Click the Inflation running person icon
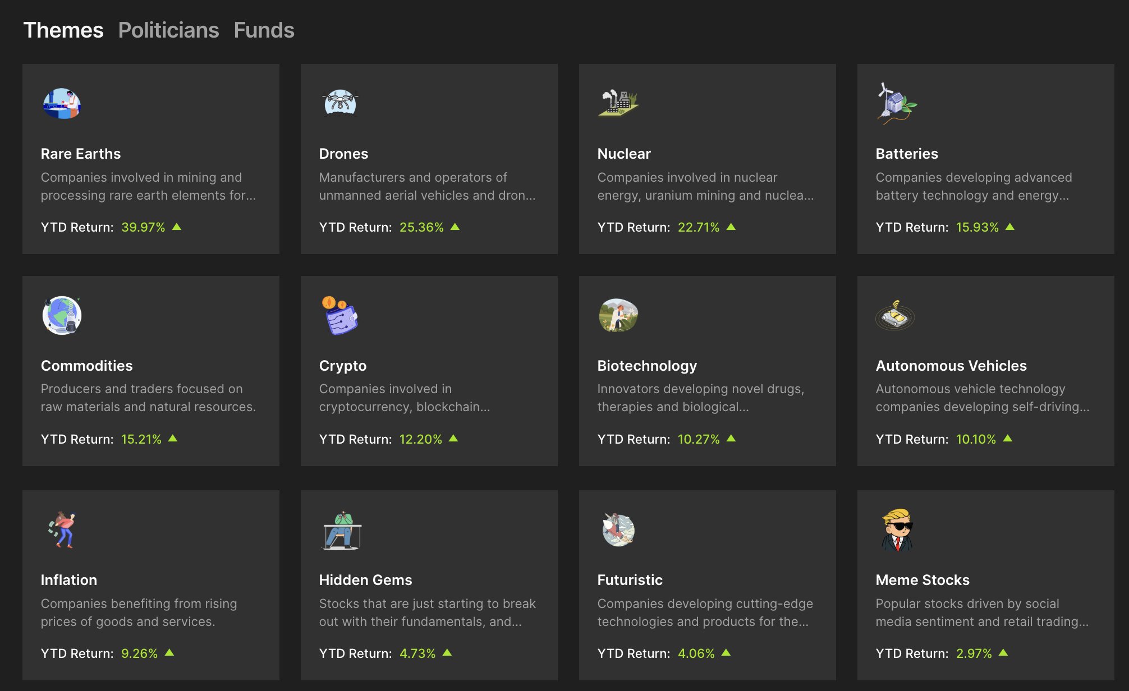 click(62, 530)
